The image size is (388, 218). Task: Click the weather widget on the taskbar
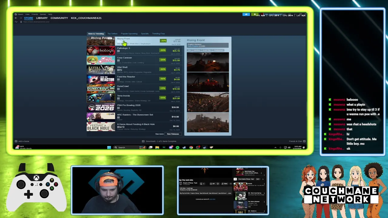[x=24, y=147]
